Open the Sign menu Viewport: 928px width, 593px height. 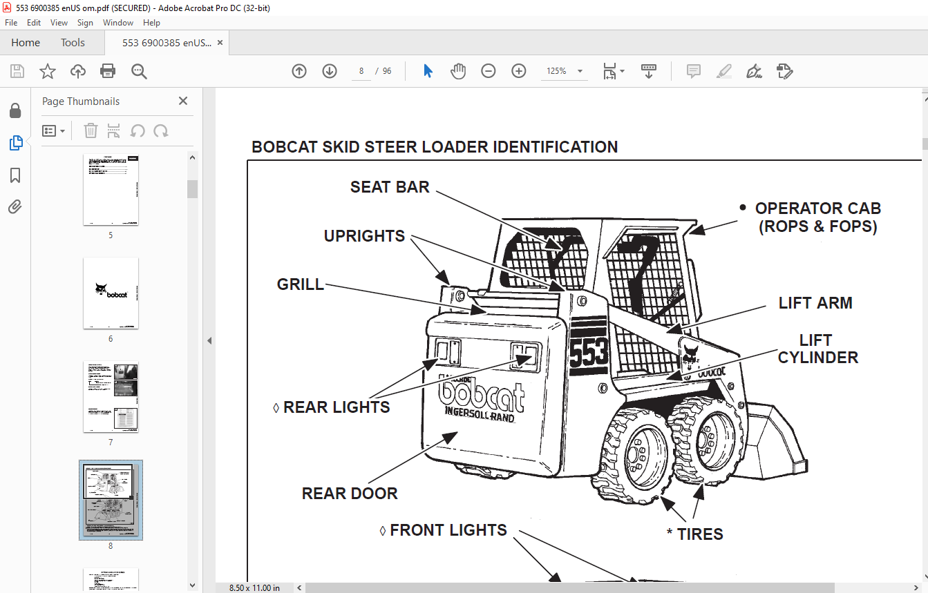[x=85, y=23]
